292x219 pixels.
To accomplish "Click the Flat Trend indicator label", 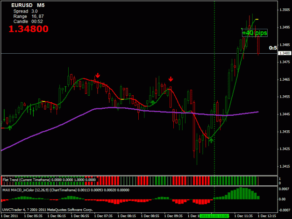I will click(x=49, y=180).
